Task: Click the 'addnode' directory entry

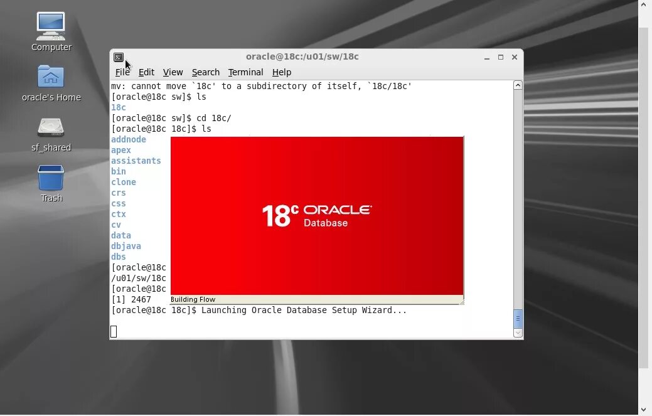Action: (x=129, y=140)
